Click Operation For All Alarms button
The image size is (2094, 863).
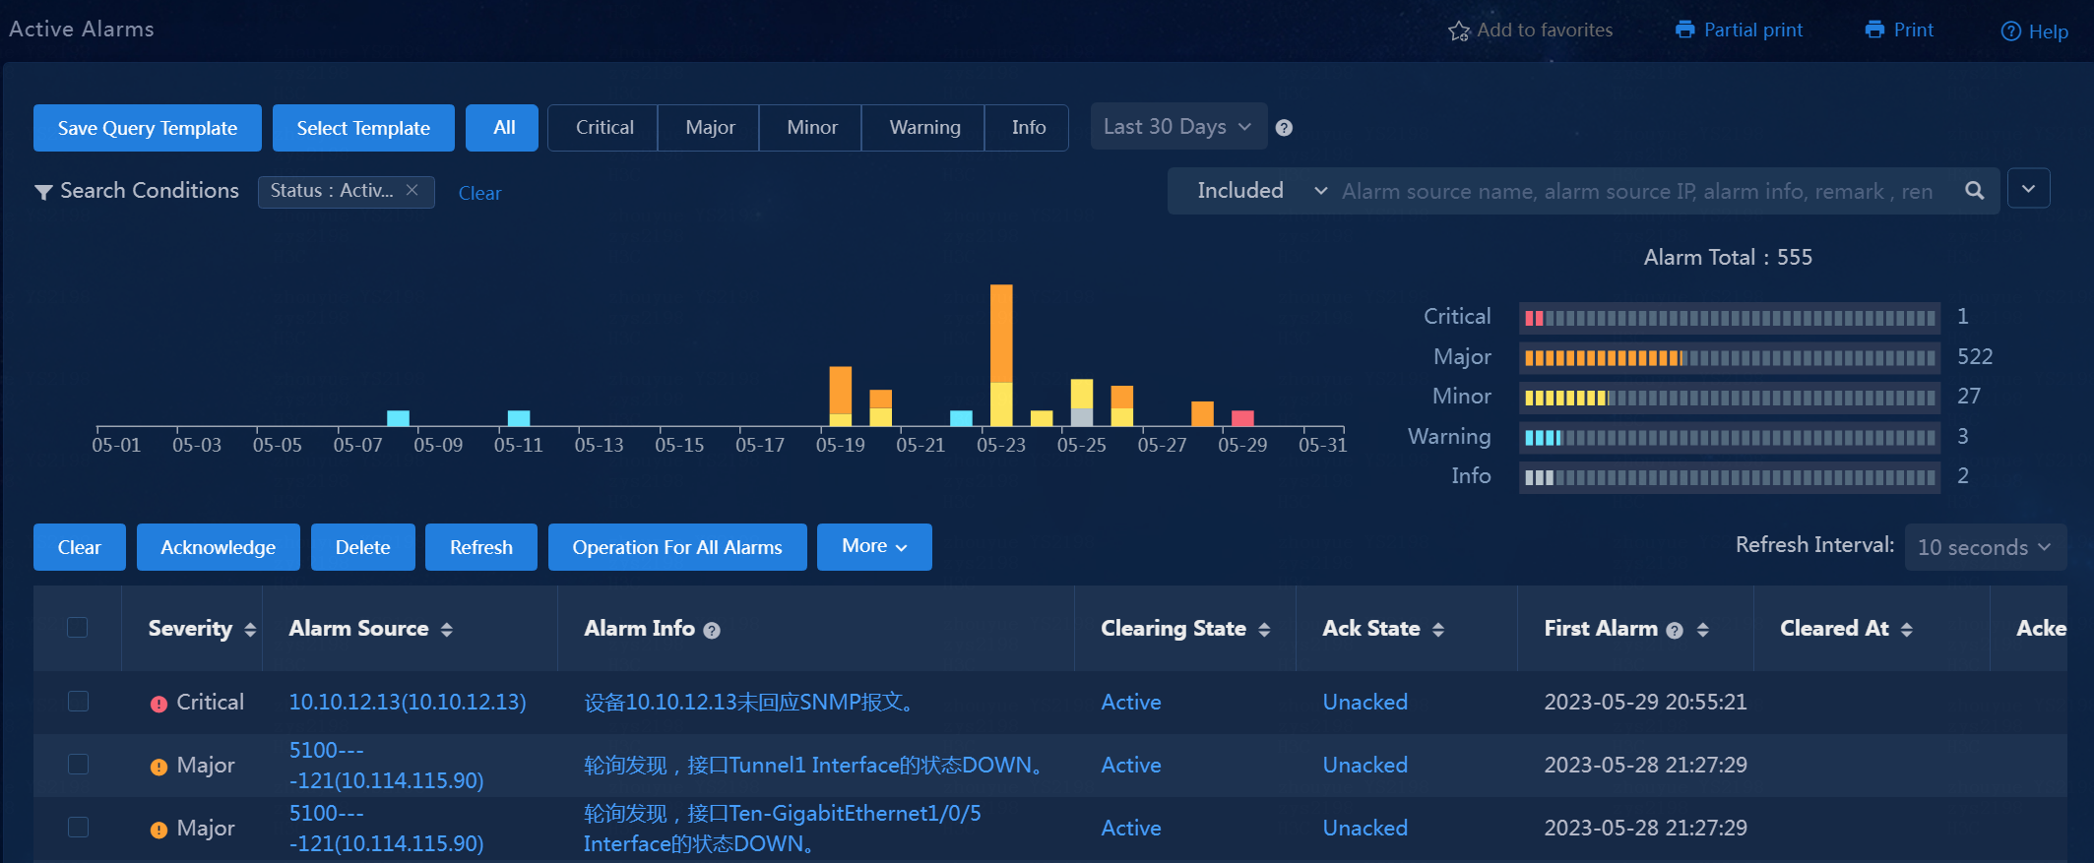coord(677,547)
